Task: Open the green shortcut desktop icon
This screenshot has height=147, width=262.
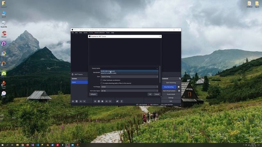Action: coord(4,73)
